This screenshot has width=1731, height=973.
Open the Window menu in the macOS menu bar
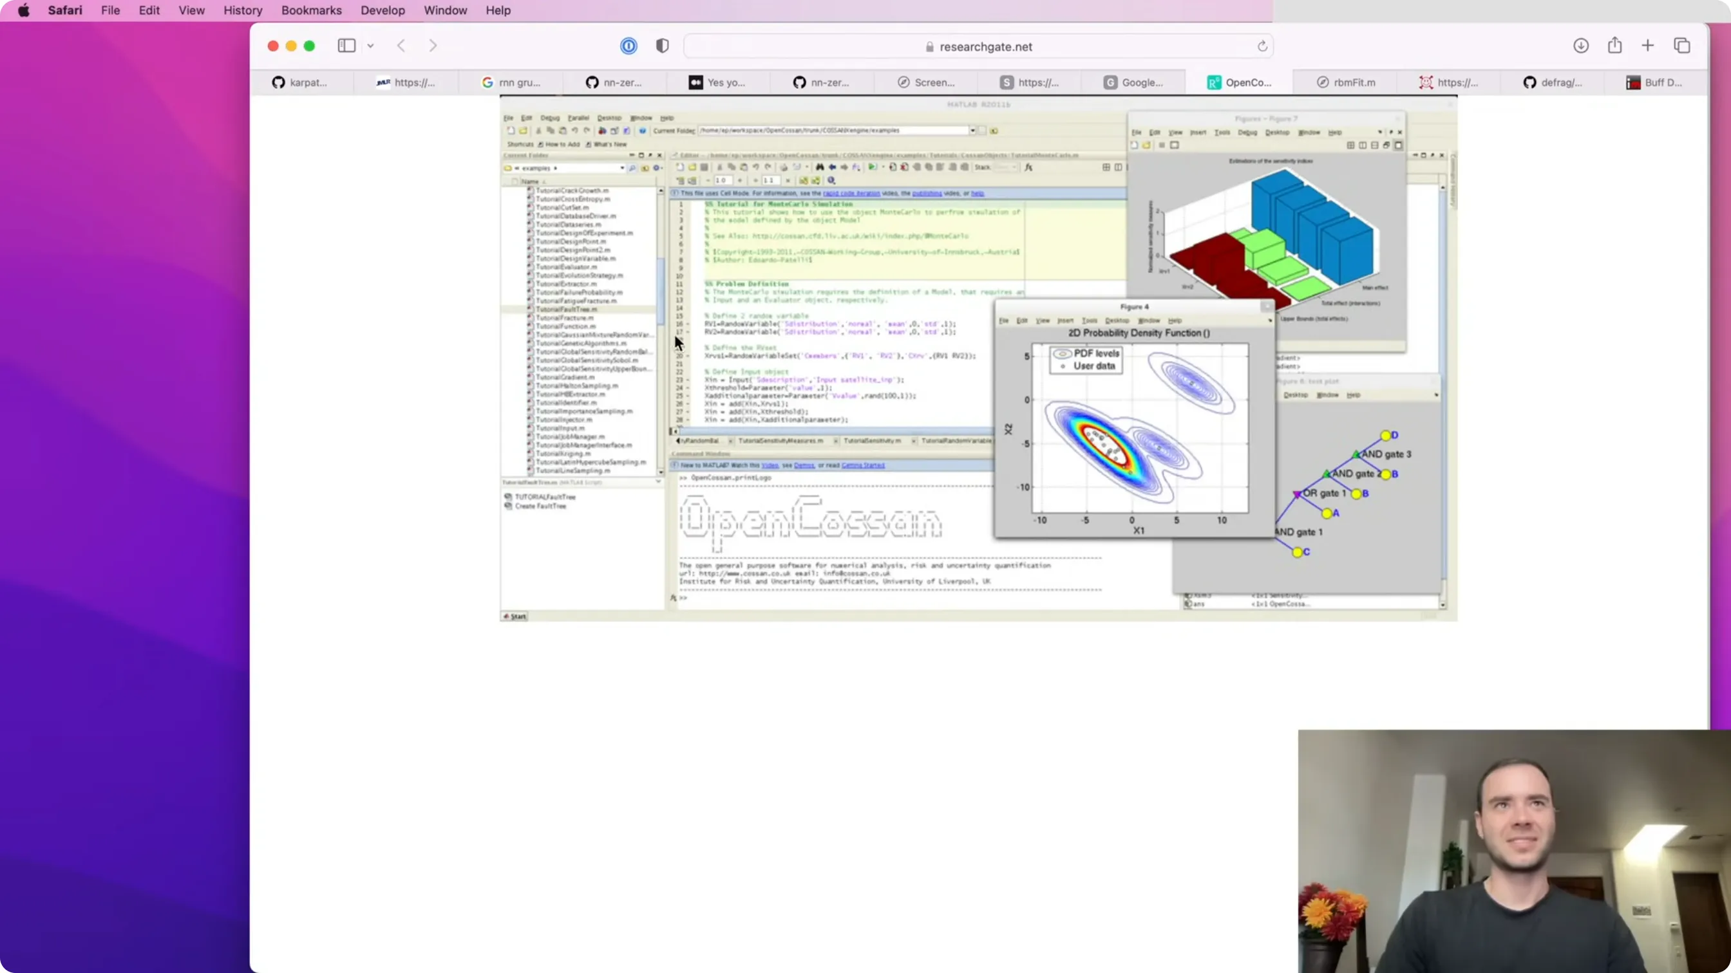[x=445, y=10]
